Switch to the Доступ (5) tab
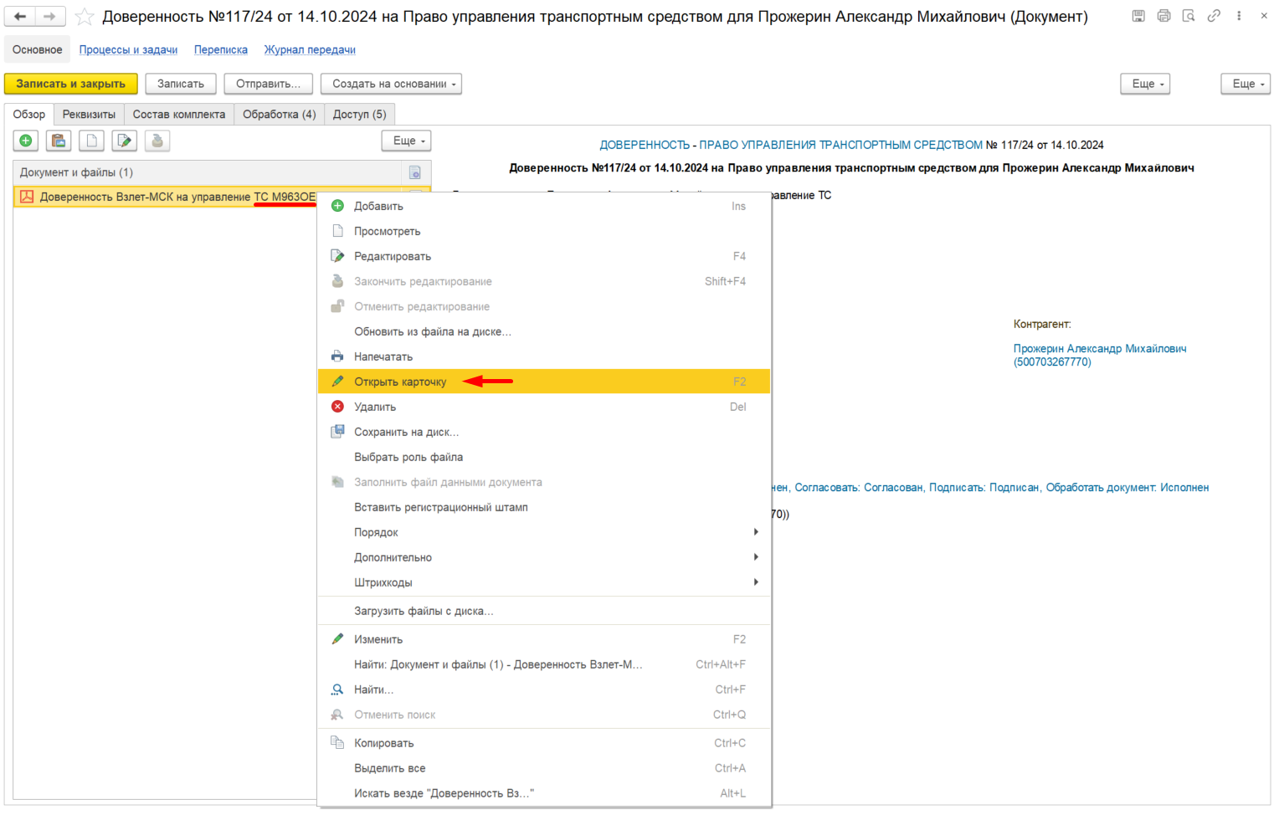 click(x=359, y=115)
